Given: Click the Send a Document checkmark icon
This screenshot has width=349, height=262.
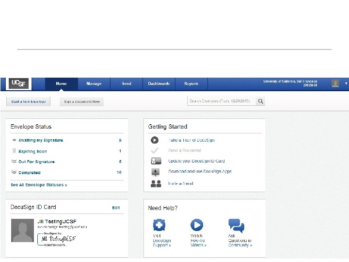Looking at the screenshot, I should click(x=155, y=150).
